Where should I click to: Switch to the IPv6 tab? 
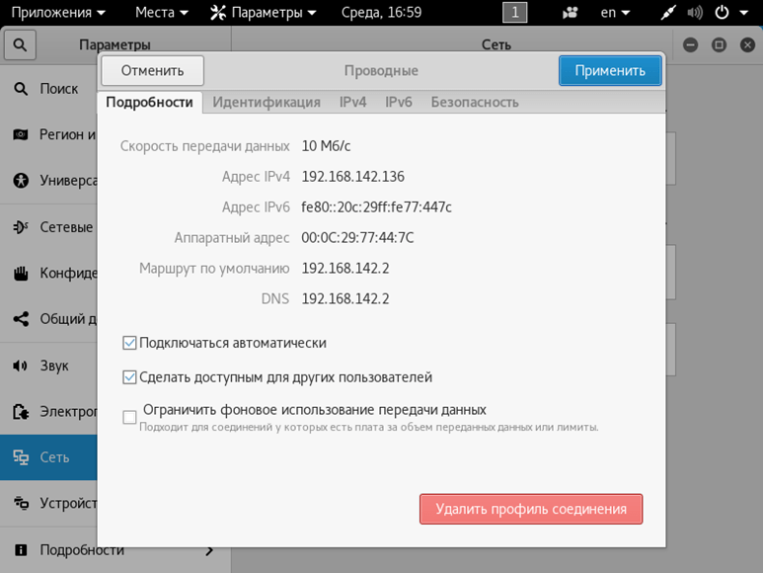pos(399,103)
